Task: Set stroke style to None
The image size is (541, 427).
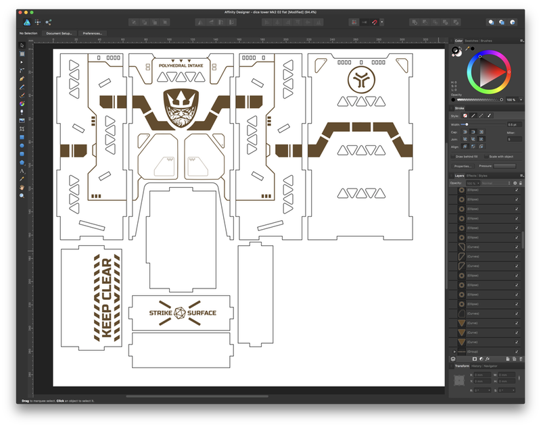Action: [x=465, y=116]
